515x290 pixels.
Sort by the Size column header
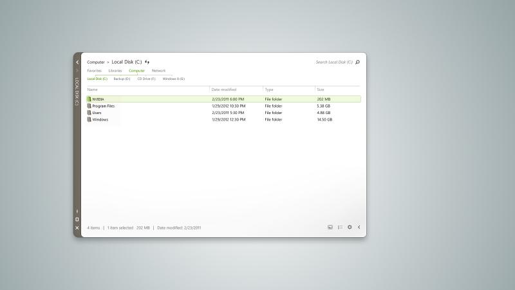click(x=321, y=90)
